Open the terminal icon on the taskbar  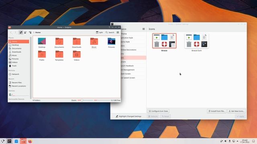click(9, 141)
